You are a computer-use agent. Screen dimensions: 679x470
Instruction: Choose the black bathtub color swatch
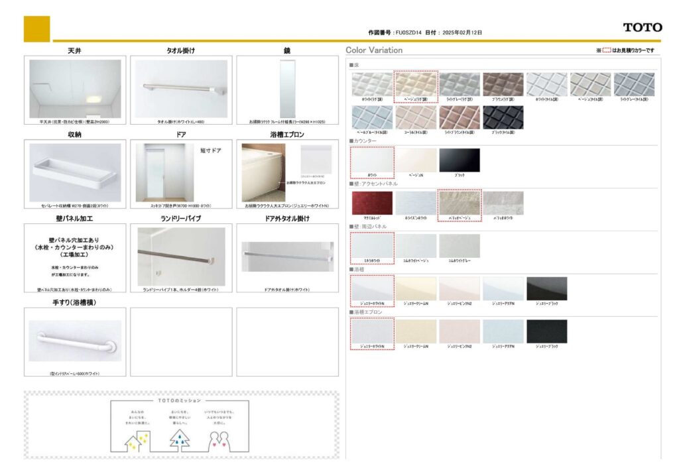[546, 288]
